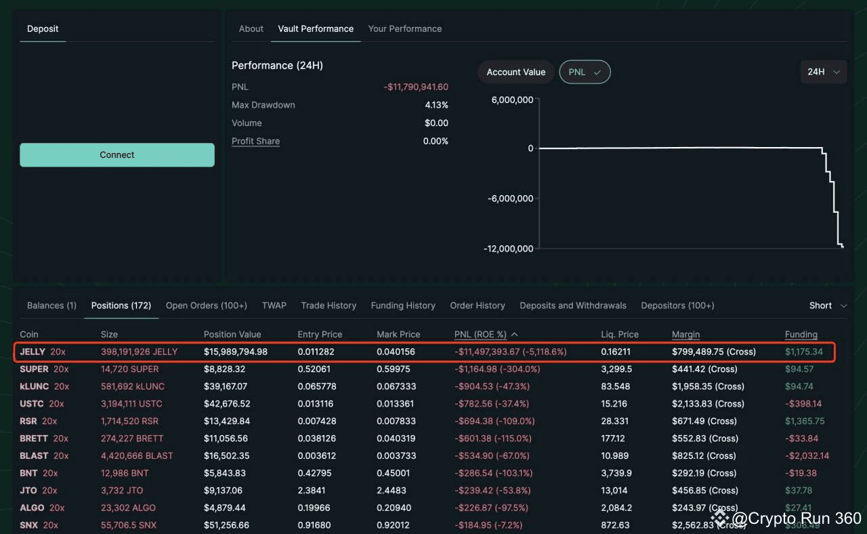
Task: Open the TWAP tab
Action: click(x=274, y=306)
